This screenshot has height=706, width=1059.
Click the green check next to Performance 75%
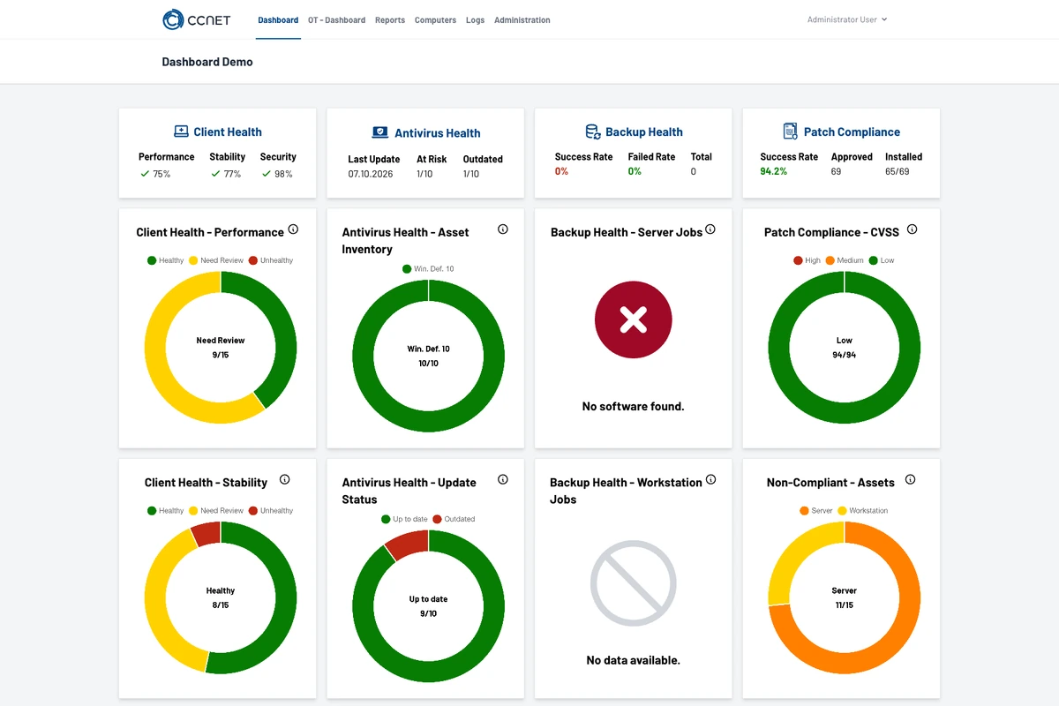click(x=145, y=174)
